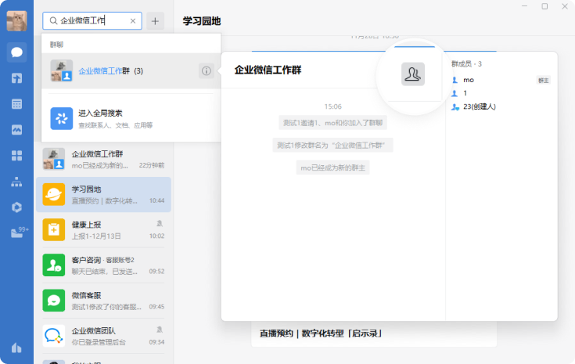Click the global search blue icon
The width and height of the screenshot is (575, 364).
[61, 118]
